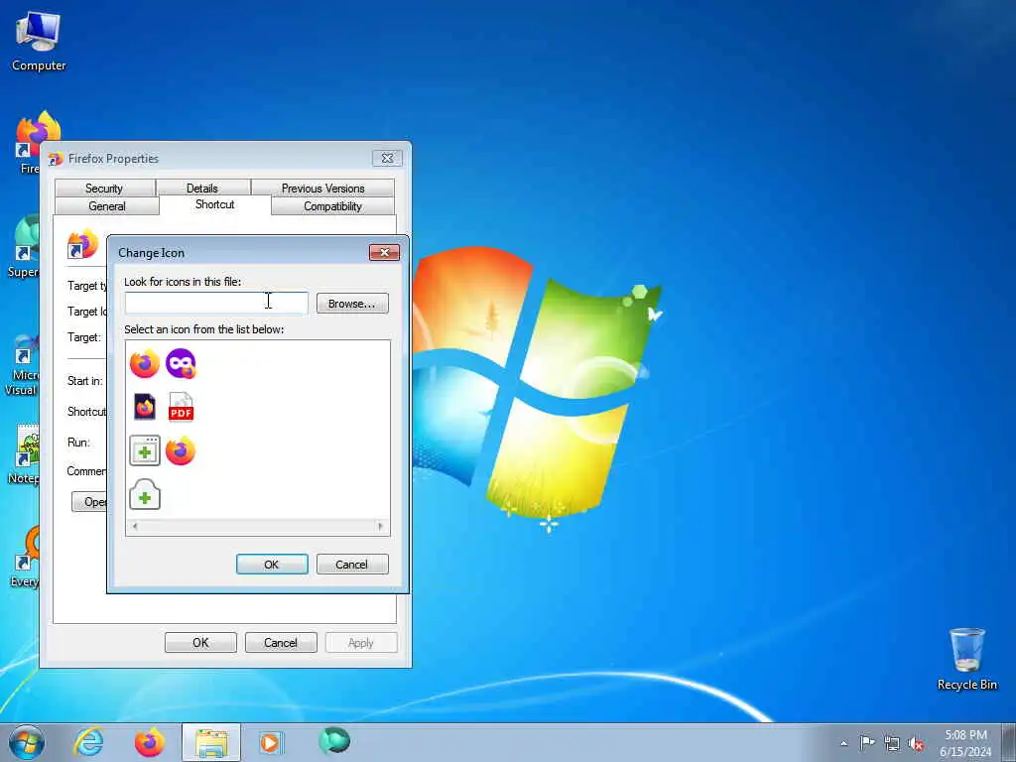
Task: Click the Firefox shortcut icon in Properties header
Action: point(82,244)
